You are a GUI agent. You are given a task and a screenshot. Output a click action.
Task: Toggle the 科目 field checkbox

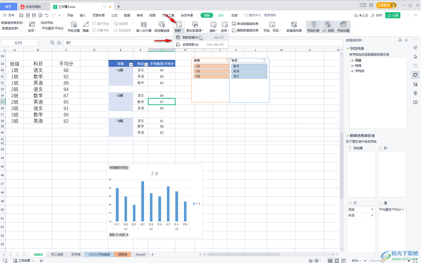coord(352,66)
